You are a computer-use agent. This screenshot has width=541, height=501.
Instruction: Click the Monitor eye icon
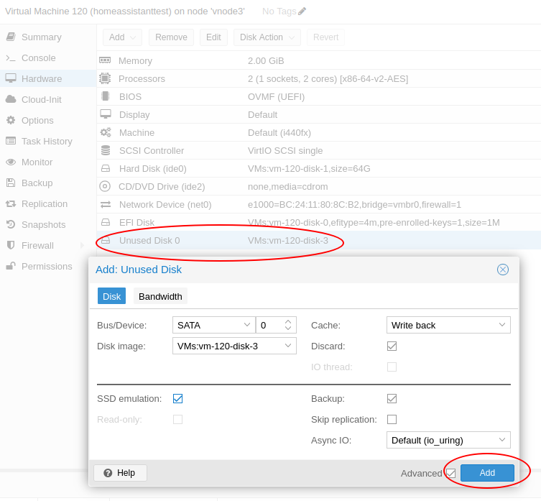tap(11, 162)
